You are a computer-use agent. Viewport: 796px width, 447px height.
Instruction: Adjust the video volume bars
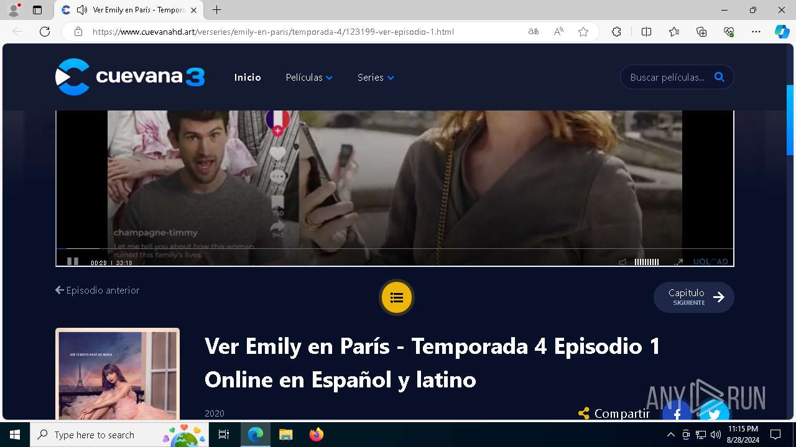647,262
